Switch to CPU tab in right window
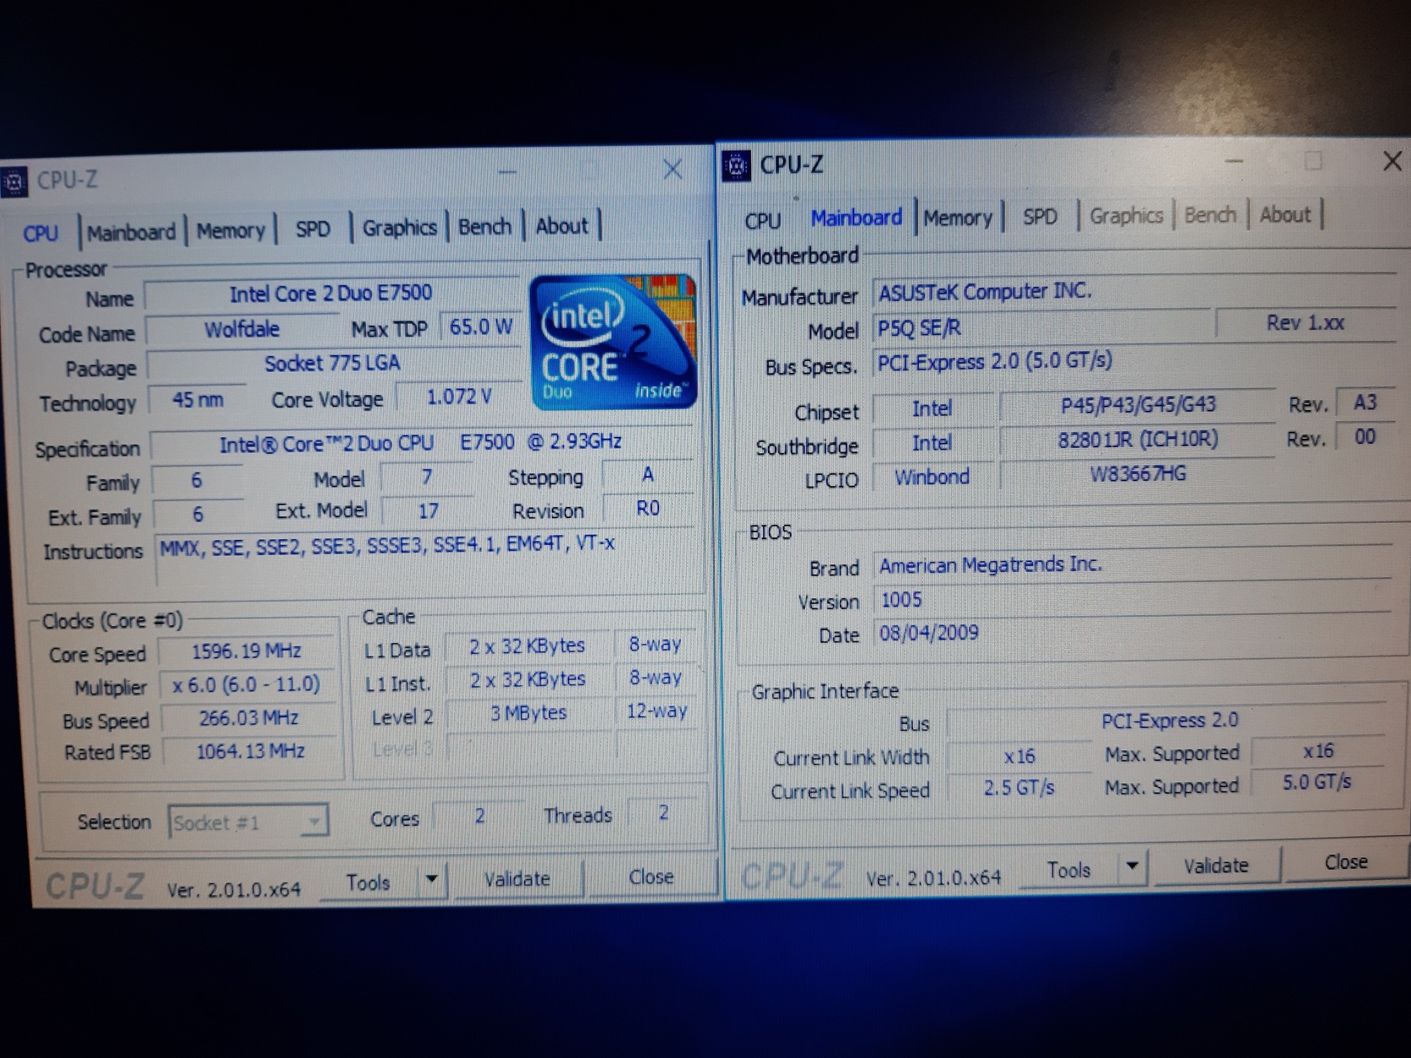Screen dimensions: 1411x1058 (x=763, y=220)
